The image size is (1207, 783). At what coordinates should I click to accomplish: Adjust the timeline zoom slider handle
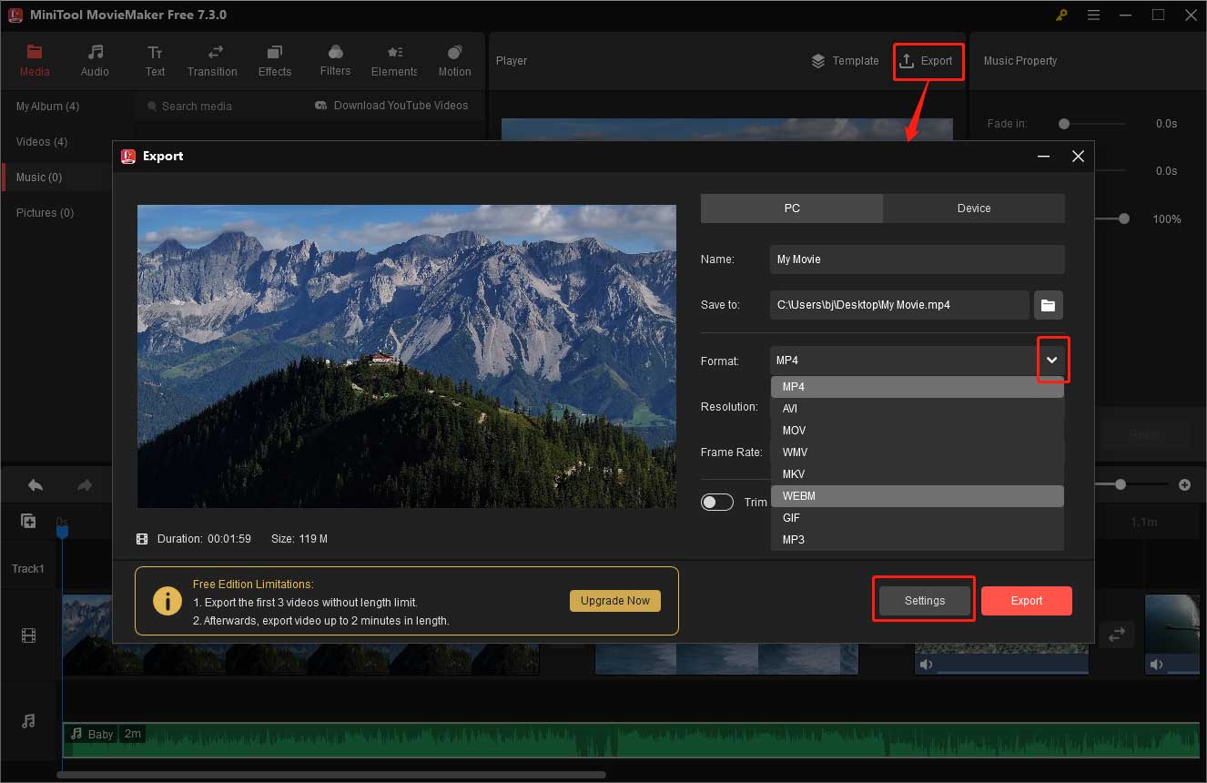1121,485
